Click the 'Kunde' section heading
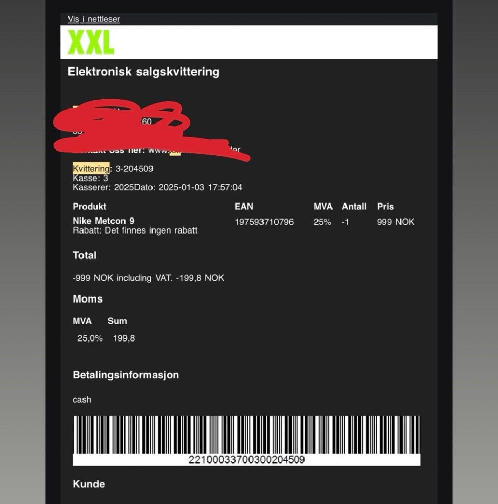This screenshot has width=498, height=504. (89, 484)
